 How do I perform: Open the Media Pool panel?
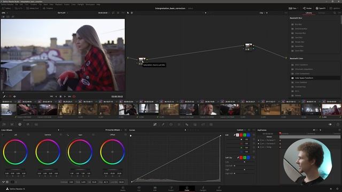click(x=32, y=9)
